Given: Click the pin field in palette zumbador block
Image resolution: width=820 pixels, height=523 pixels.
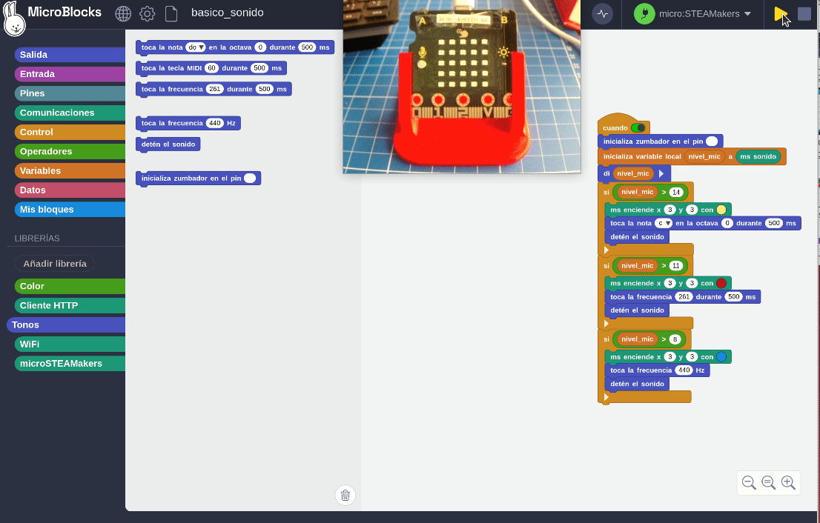Looking at the screenshot, I should pyautogui.click(x=250, y=179).
